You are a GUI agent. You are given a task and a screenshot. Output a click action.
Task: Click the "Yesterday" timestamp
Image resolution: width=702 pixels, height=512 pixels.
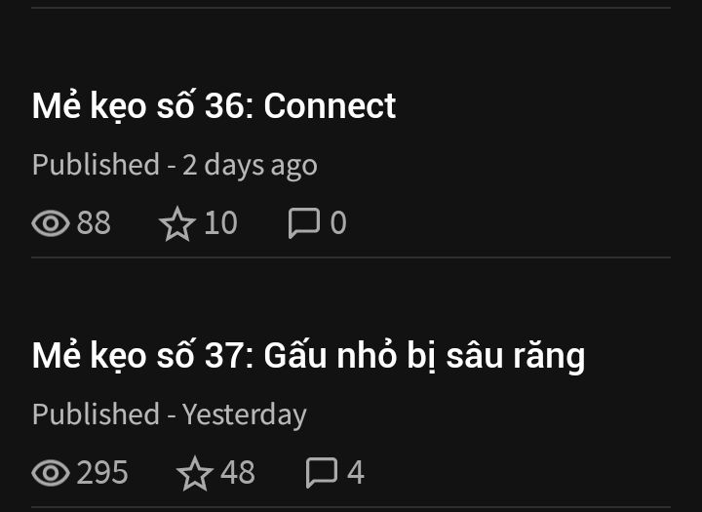[245, 414]
